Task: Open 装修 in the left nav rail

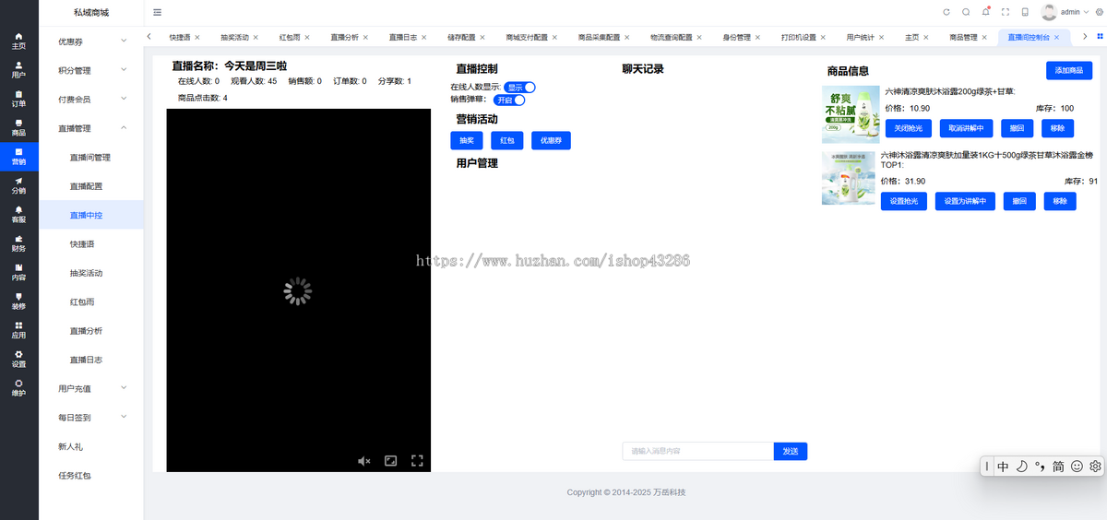Action: [x=18, y=301]
